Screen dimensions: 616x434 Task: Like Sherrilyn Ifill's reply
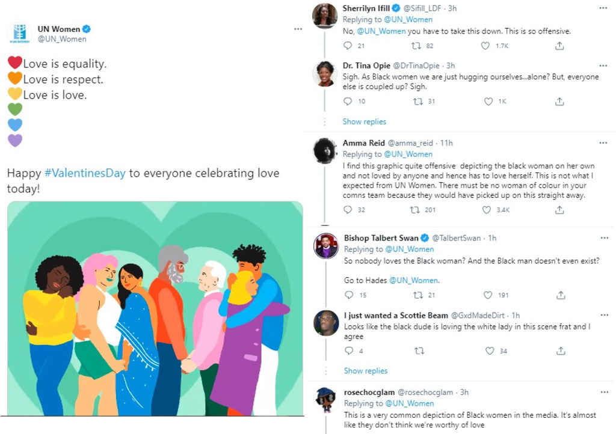485,46
